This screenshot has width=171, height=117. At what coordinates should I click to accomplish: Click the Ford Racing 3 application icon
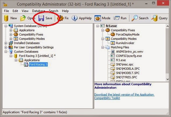(x=26, y=64)
